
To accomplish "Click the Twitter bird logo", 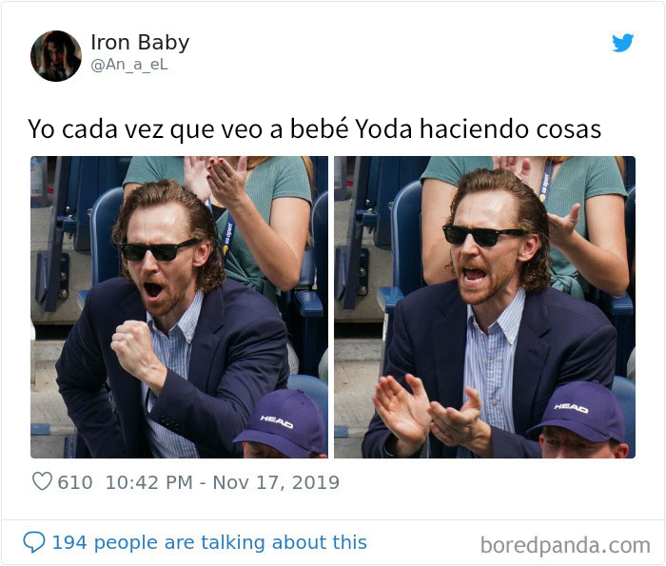I will click(x=622, y=43).
